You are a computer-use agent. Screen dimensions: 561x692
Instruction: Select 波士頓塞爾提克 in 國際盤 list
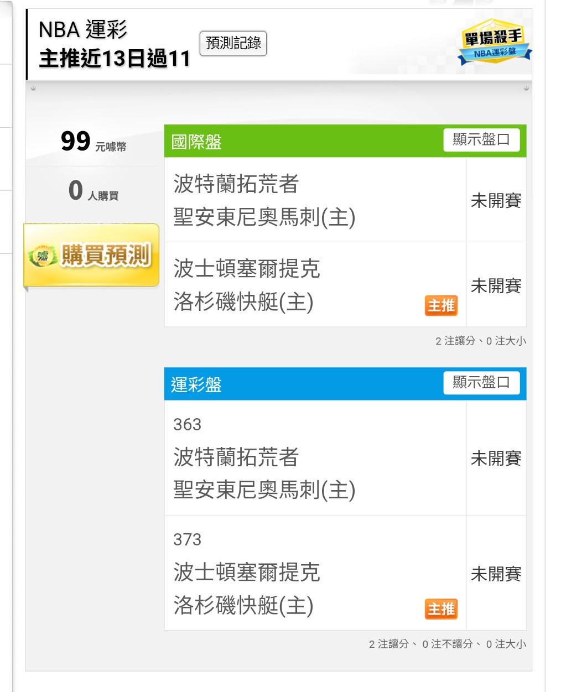(x=247, y=269)
